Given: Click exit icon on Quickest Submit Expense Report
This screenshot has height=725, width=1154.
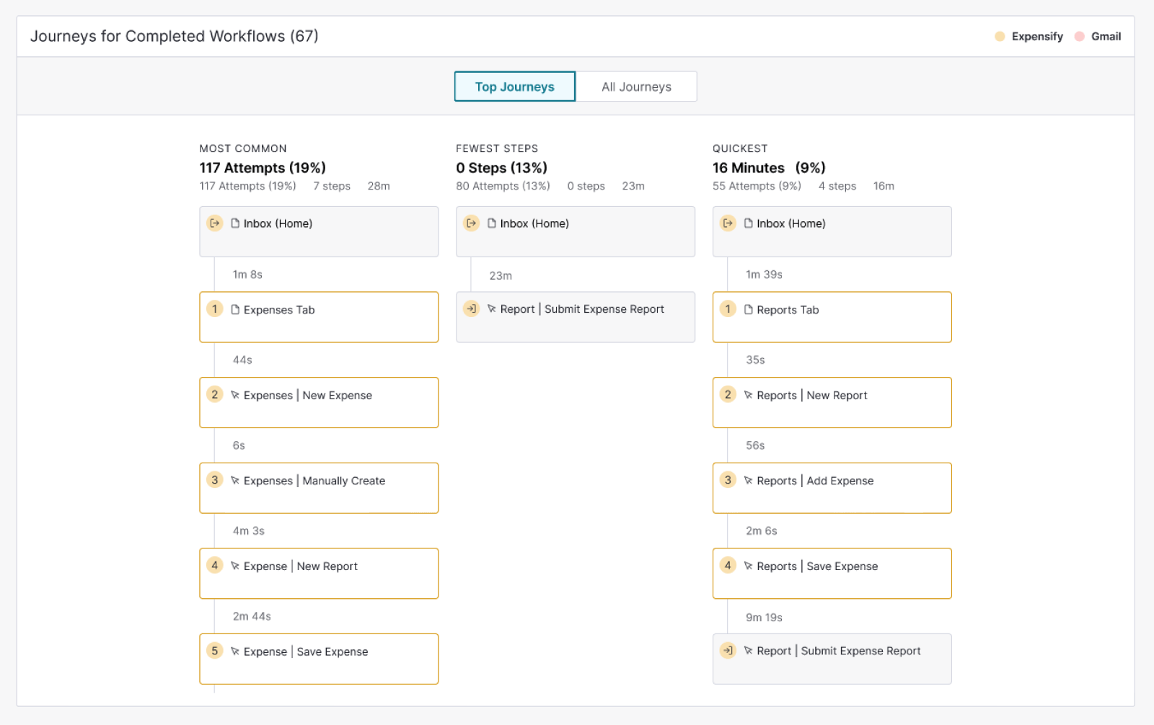Looking at the screenshot, I should 728,651.
